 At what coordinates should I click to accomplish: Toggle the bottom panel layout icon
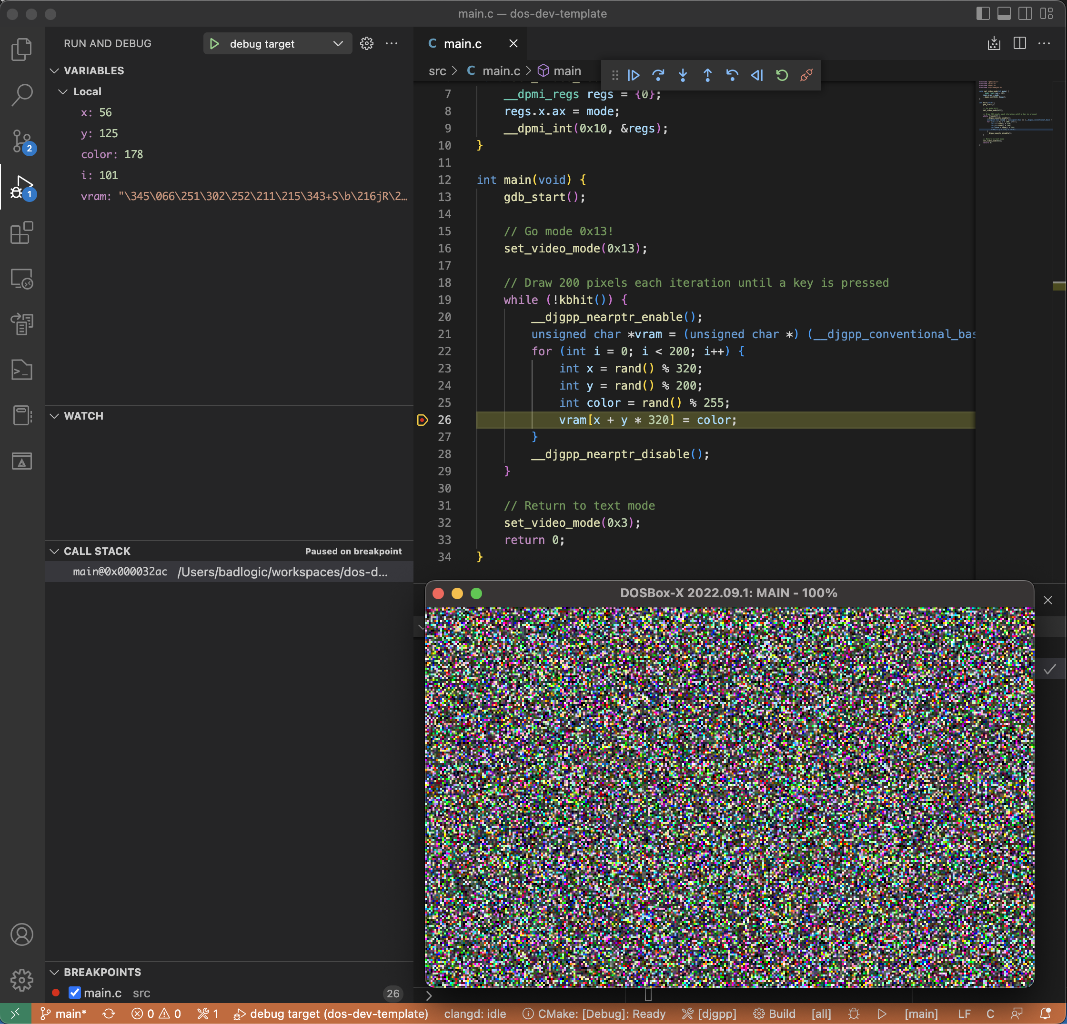coord(1004,14)
